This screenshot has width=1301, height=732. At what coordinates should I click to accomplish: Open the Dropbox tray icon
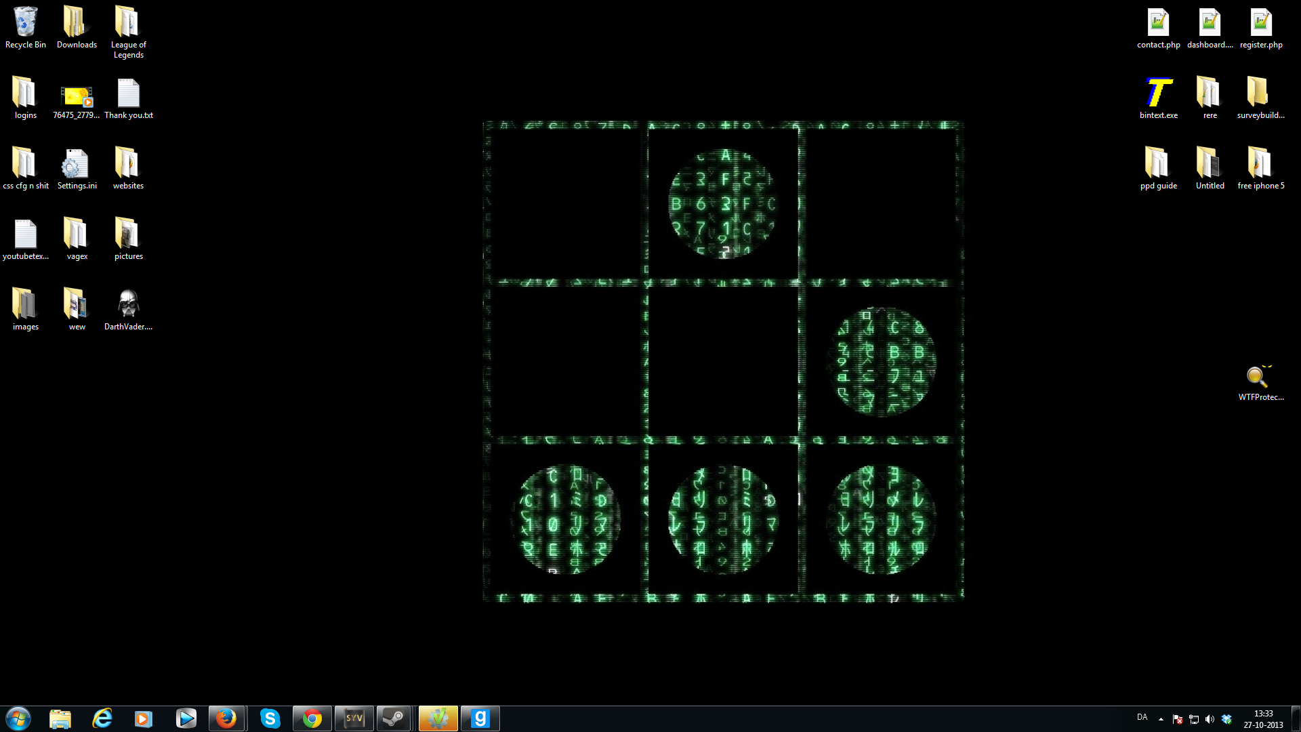point(1226,719)
